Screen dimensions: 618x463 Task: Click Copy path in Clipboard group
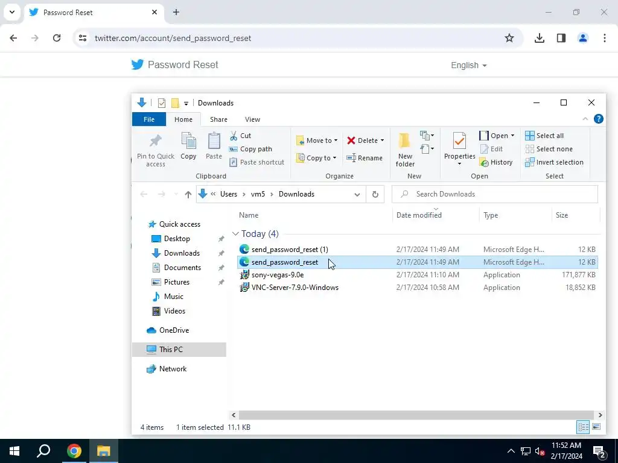pos(250,149)
